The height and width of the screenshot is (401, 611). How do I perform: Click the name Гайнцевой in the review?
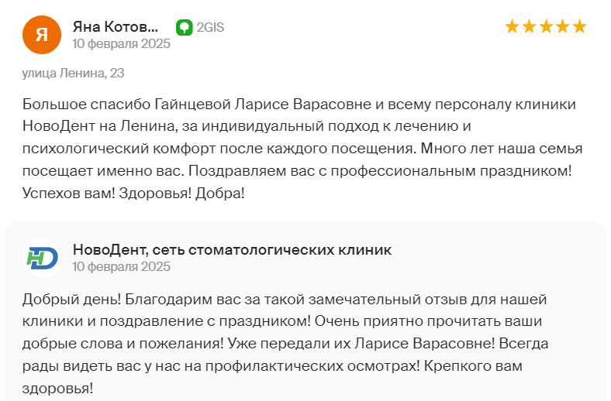[x=193, y=105]
